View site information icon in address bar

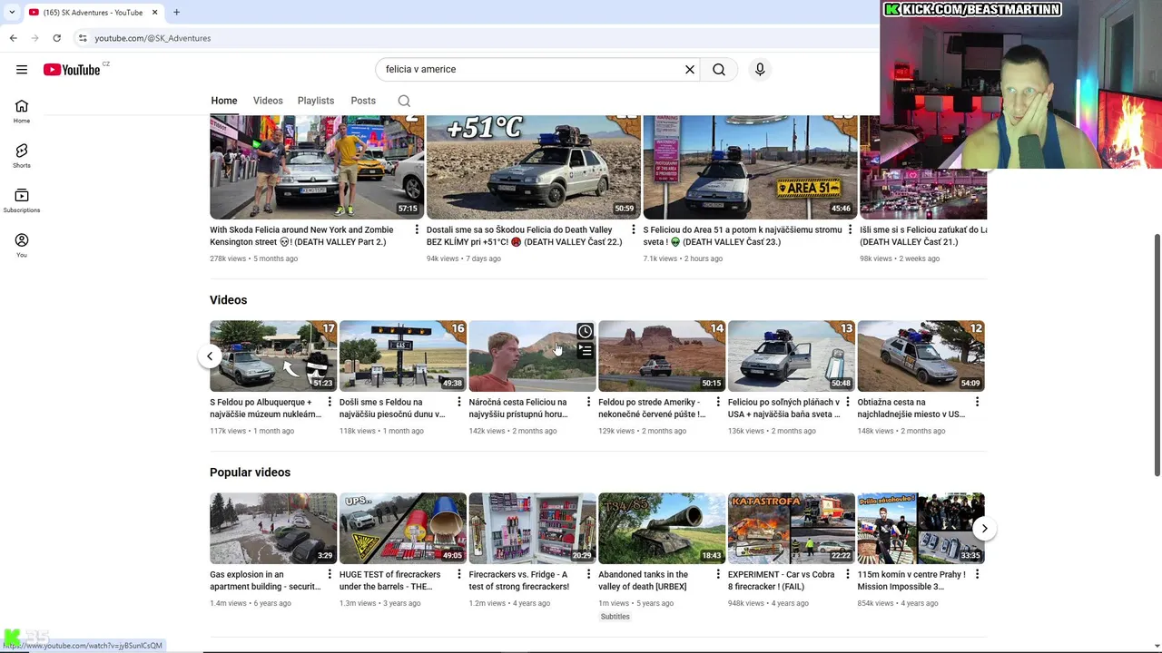pyautogui.click(x=83, y=38)
